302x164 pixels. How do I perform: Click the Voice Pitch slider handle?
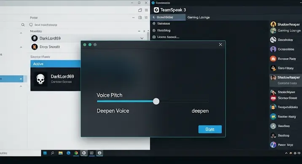tap(156, 102)
